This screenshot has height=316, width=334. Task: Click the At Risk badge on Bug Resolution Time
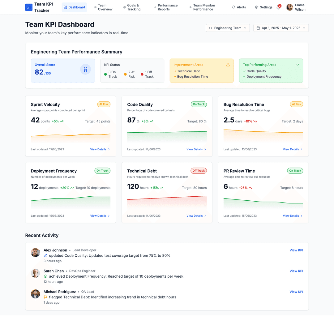(296, 104)
